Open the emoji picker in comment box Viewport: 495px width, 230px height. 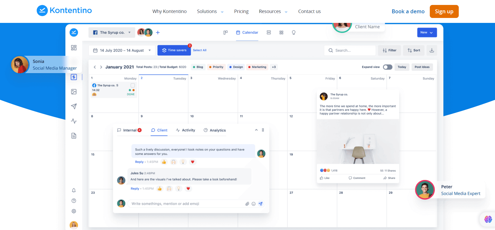tap(253, 204)
